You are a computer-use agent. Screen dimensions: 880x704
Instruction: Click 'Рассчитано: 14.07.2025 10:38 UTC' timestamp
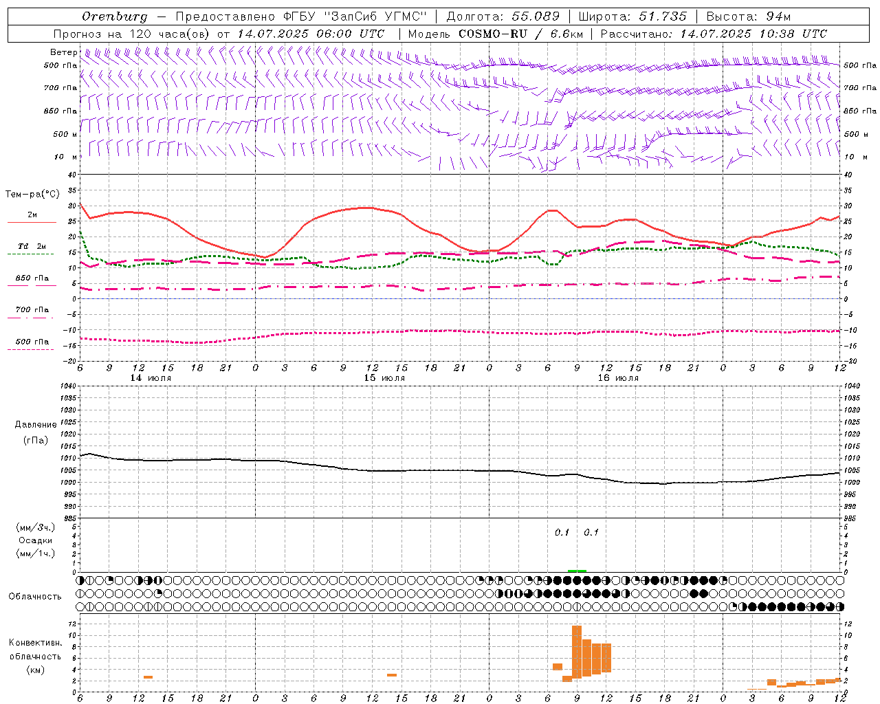click(x=714, y=34)
